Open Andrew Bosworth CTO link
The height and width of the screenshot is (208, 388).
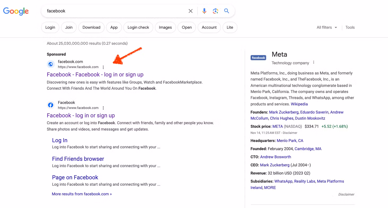tap(276, 157)
